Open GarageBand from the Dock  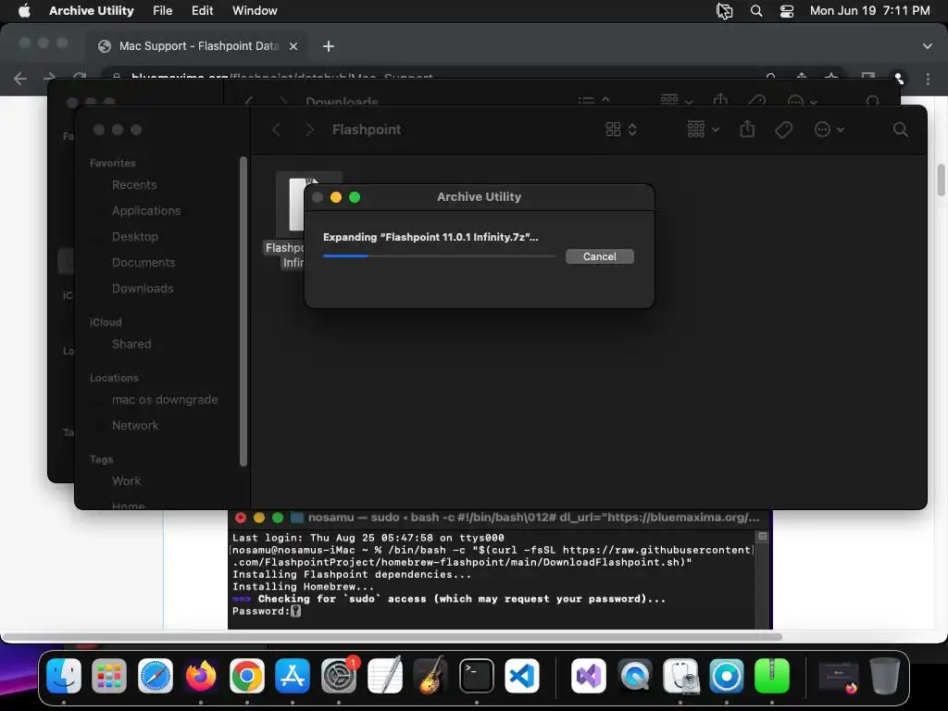point(430,675)
